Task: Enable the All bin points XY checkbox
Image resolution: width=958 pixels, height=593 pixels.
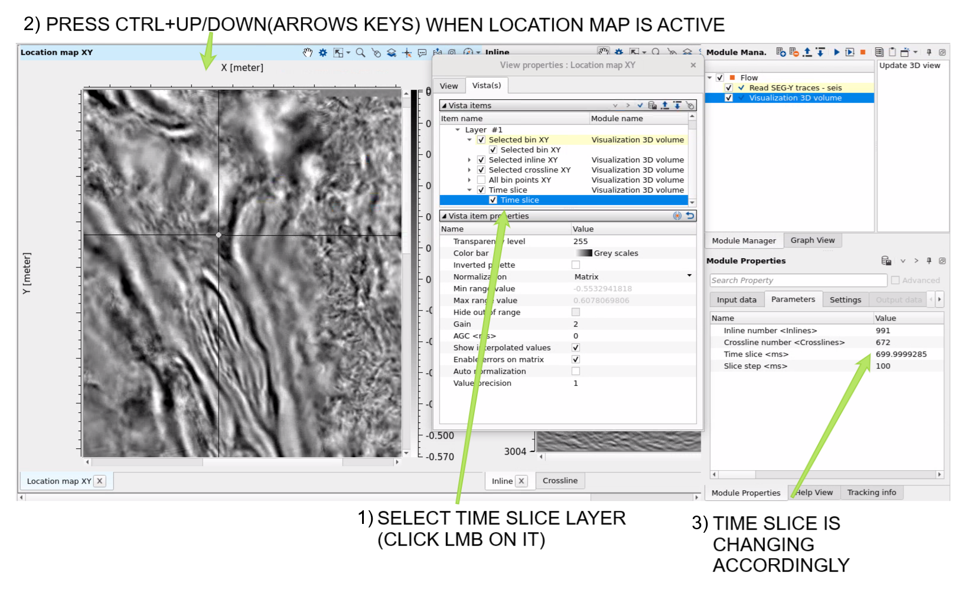Action: click(x=481, y=180)
